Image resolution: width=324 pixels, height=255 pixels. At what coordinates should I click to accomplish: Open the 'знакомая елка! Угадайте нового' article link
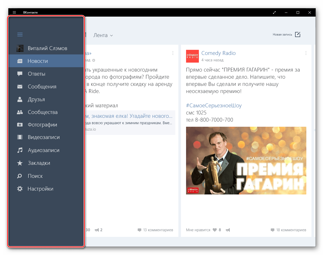(129, 116)
